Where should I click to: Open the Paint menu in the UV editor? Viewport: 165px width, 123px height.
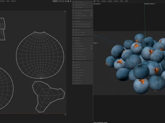[x=8, y=1]
